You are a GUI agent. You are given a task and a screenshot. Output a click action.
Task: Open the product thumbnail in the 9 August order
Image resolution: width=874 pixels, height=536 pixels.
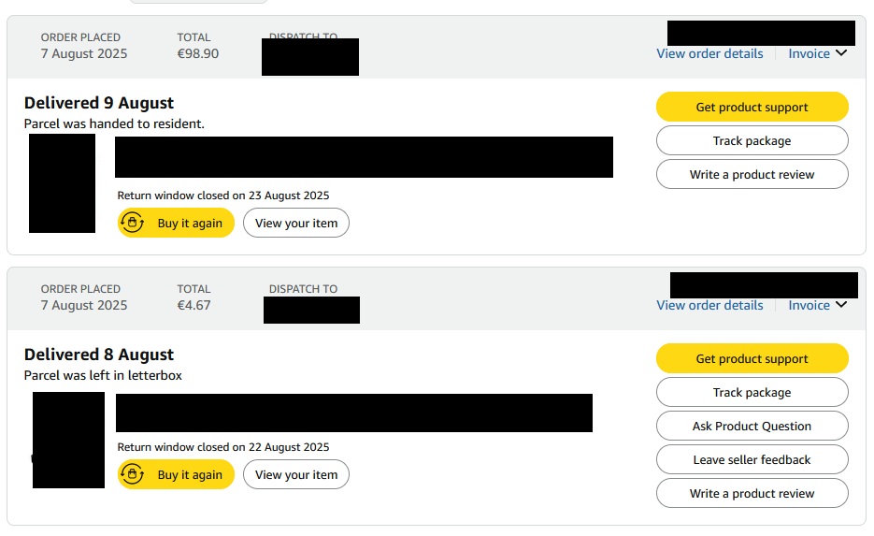pyautogui.click(x=62, y=183)
